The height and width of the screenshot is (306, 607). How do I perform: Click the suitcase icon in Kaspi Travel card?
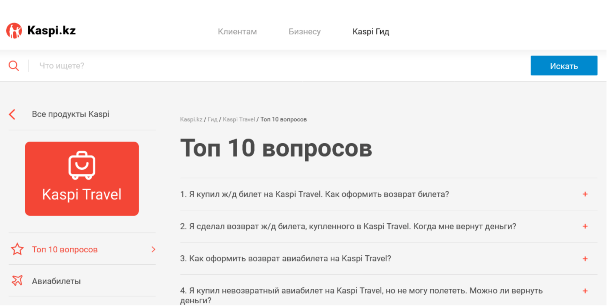coord(82,165)
